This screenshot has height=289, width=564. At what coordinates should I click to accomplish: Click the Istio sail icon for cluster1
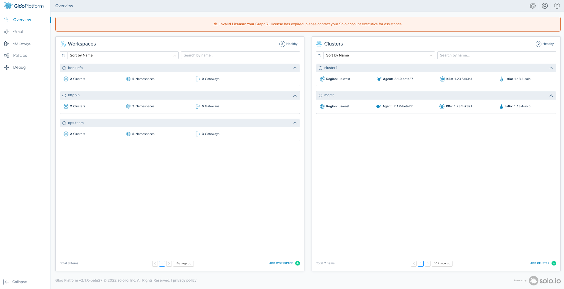(x=502, y=79)
